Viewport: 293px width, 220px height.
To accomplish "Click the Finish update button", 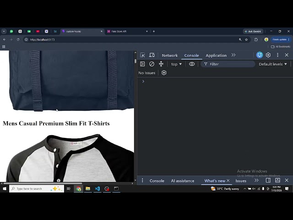I will (x=281, y=39).
